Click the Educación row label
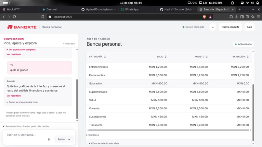This screenshot has width=262, height=147. [x=96, y=84]
